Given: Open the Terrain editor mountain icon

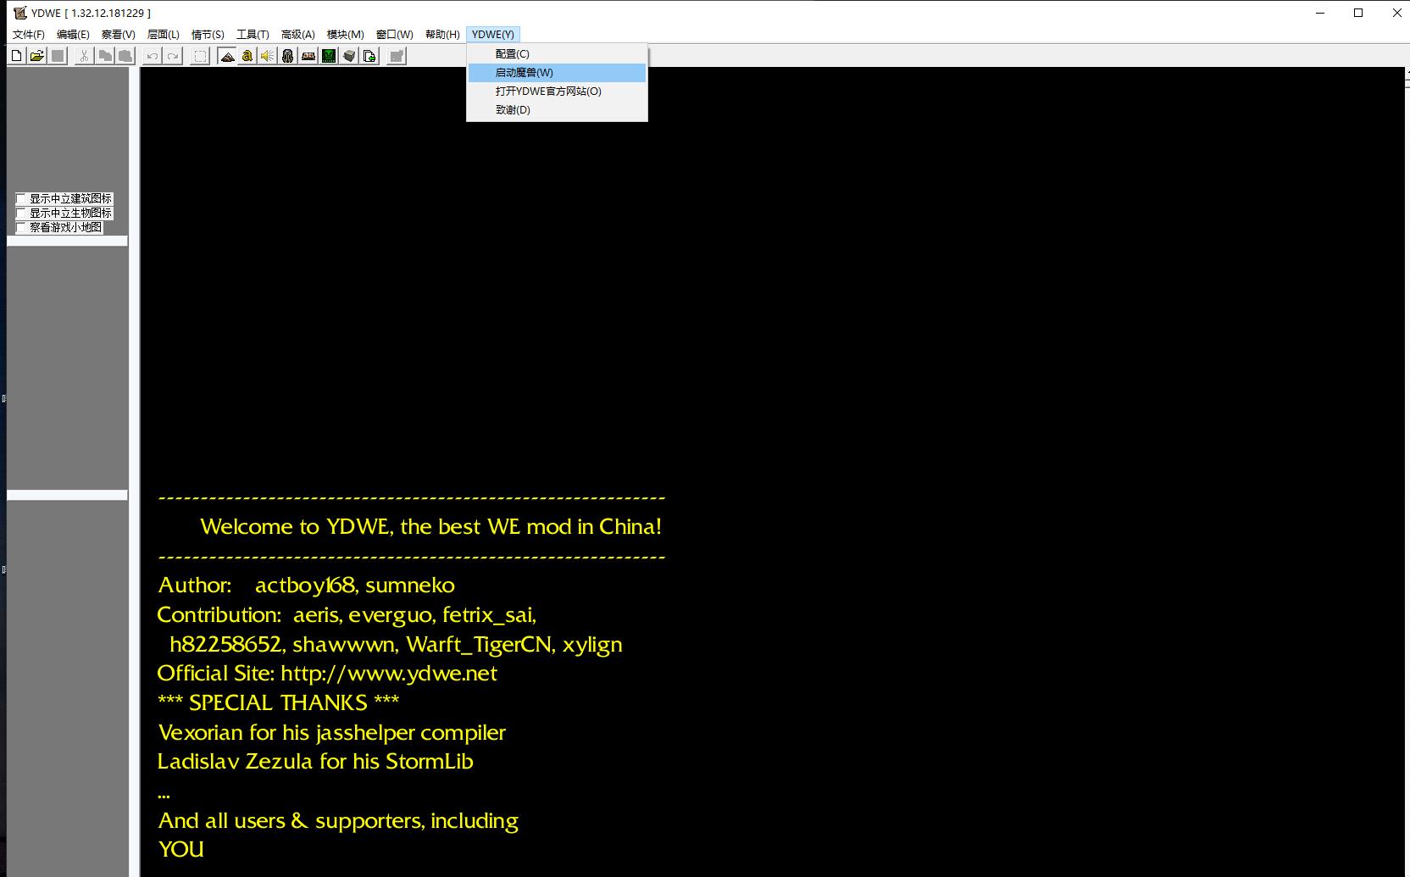Looking at the screenshot, I should [227, 56].
